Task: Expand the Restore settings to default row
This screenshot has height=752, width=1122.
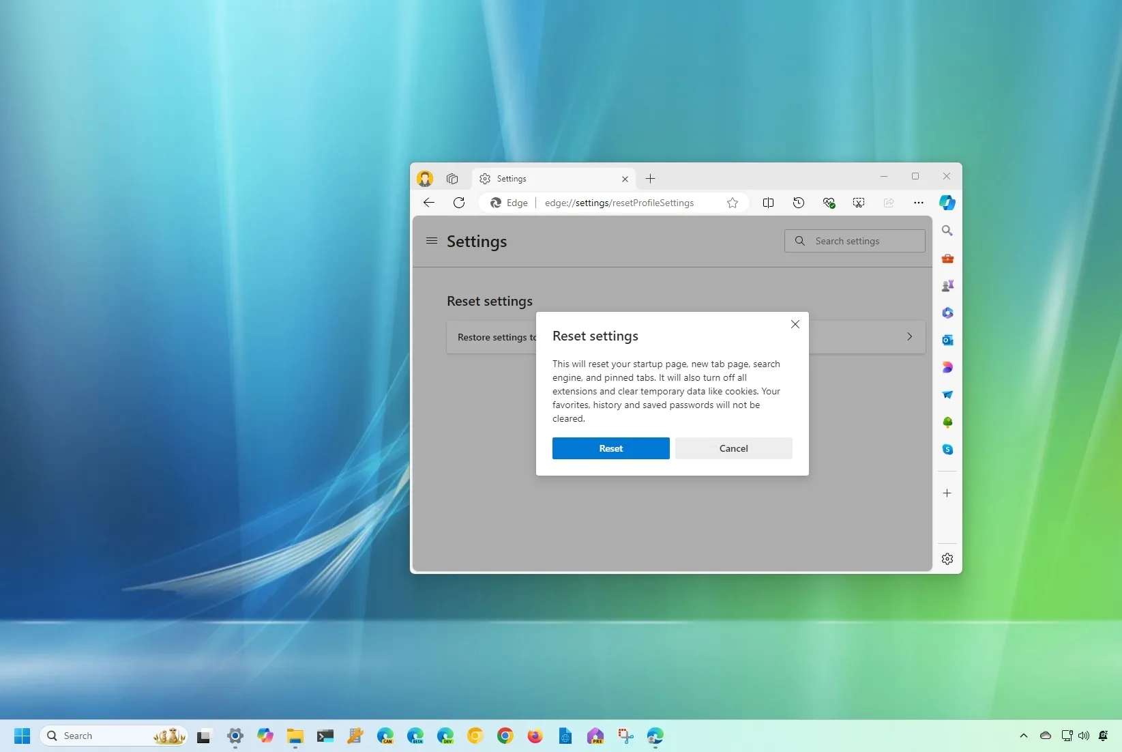Action: coord(909,336)
